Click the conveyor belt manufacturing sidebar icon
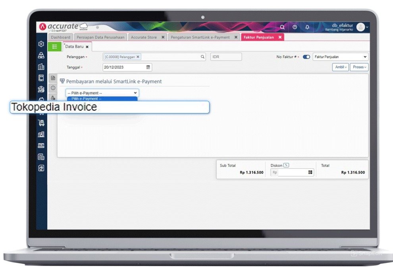Viewport: 393px width, 268px height. coord(41,145)
